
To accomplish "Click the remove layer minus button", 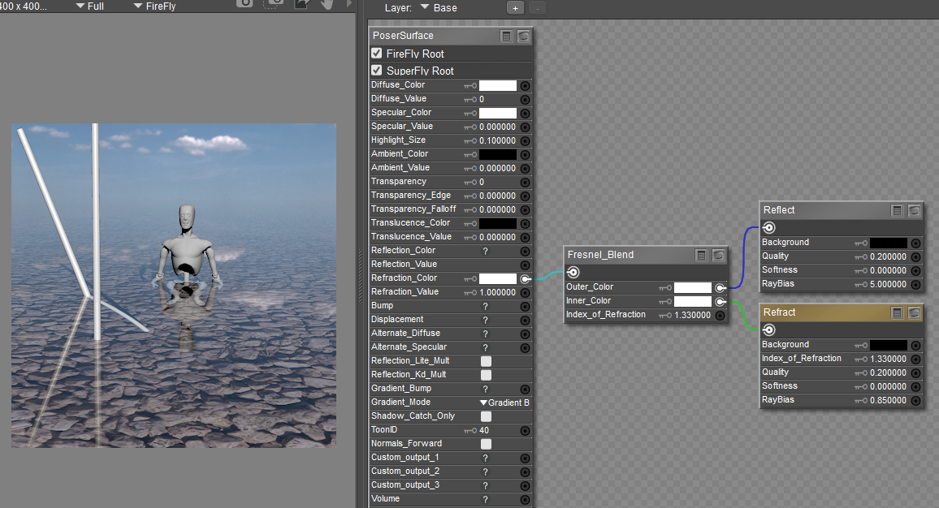I will point(537,8).
